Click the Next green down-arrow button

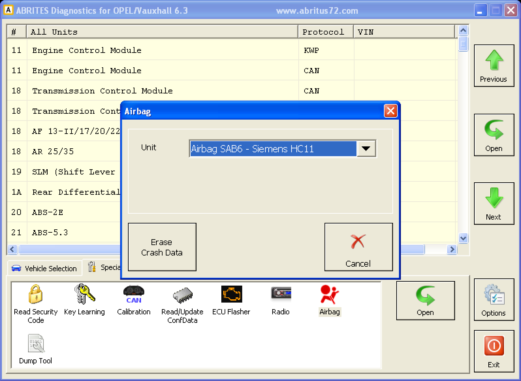[494, 204]
